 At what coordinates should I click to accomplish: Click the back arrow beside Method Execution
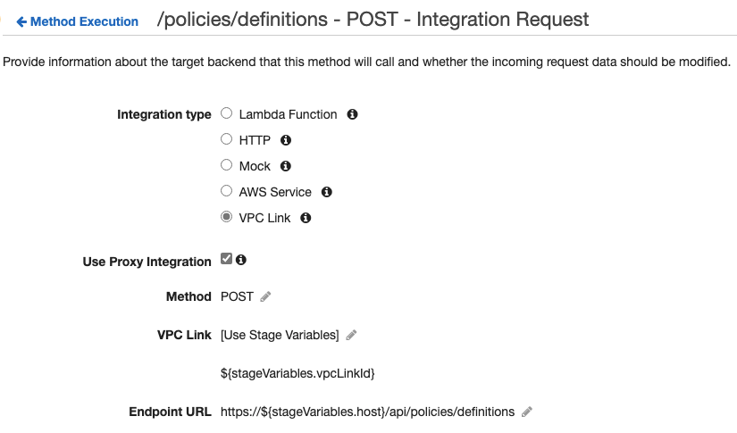(21, 21)
